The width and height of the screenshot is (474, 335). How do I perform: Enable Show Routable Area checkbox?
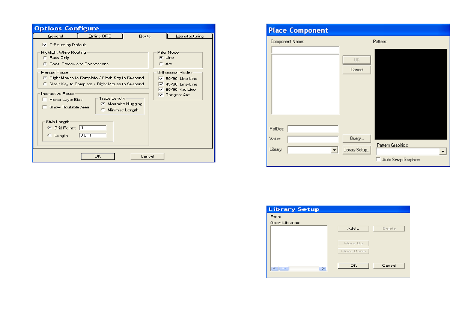[45, 107]
